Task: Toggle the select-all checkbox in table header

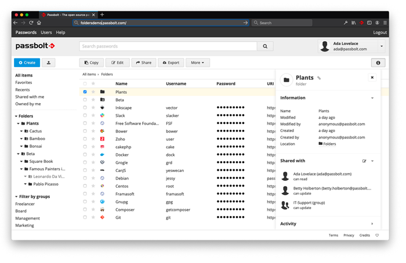Action: (x=85, y=83)
